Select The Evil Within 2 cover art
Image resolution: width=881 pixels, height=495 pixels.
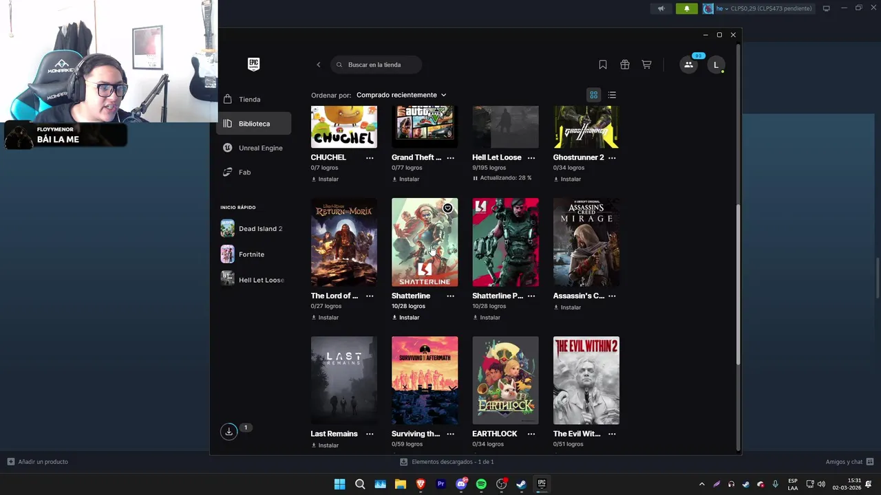(x=586, y=380)
